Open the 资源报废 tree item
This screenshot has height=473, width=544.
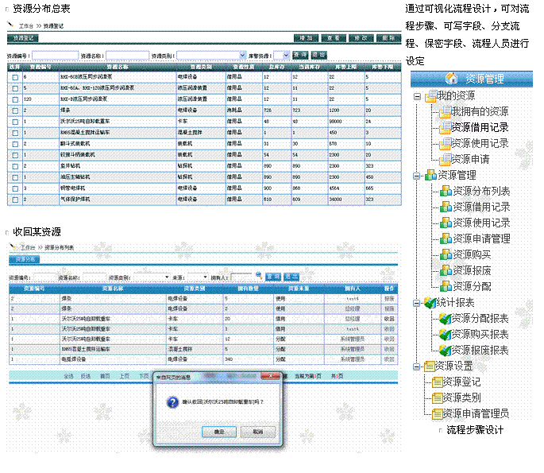[x=472, y=270]
